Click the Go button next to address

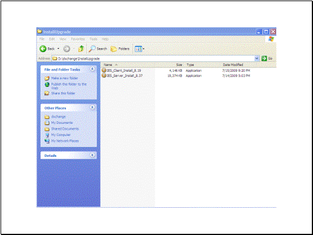[267, 58]
